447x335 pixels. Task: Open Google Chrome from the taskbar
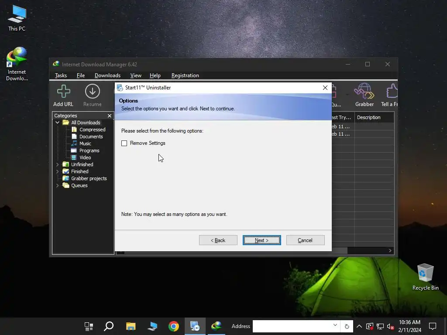(x=174, y=326)
